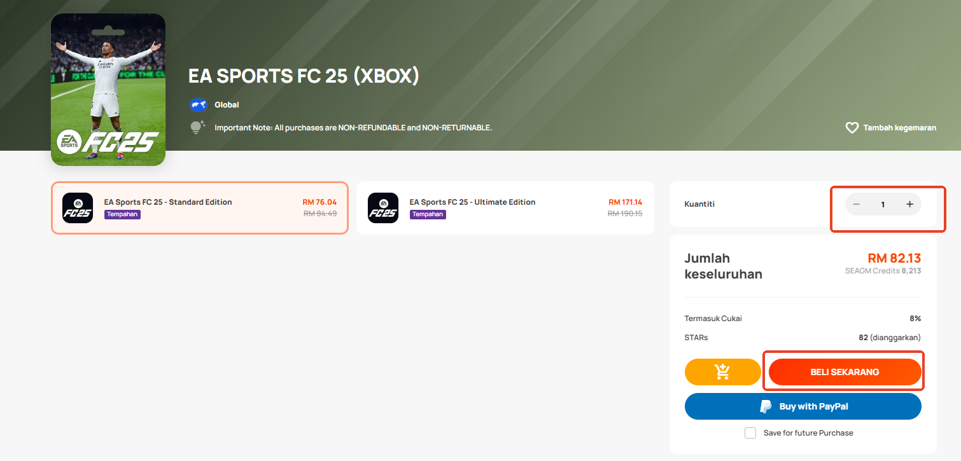Viewport: 961px width, 461px height.
Task: Click the Important Note non-refundable text
Action: [x=353, y=128]
